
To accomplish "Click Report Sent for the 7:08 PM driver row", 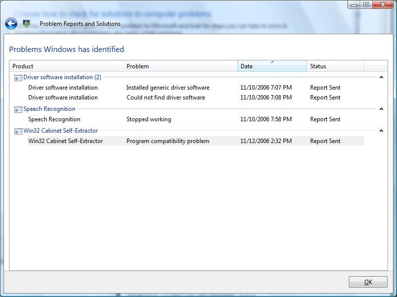I will click(325, 98).
